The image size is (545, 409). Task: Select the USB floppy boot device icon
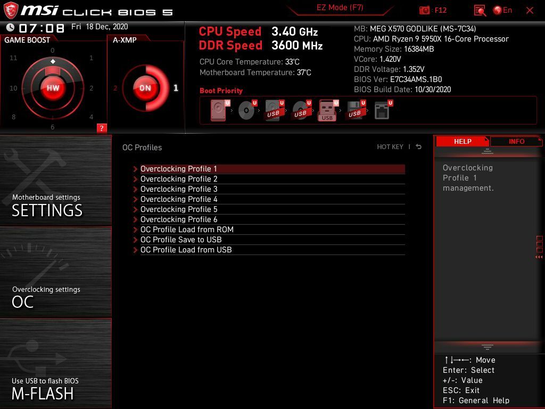pyautogui.click(x=355, y=111)
